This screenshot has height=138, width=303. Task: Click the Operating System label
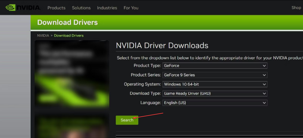click(x=142, y=84)
